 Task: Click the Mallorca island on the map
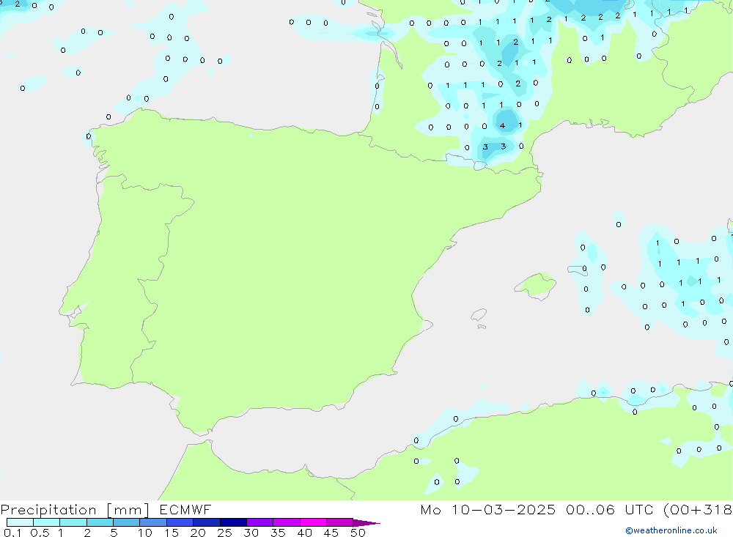[x=536, y=285]
